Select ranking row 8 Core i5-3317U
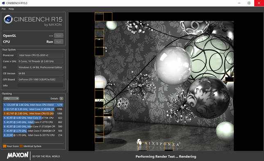 point(33,135)
